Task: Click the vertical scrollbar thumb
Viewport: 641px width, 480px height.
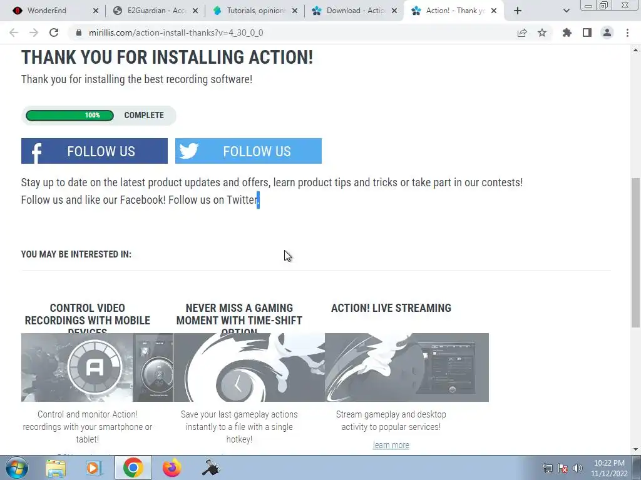Action: point(635,252)
